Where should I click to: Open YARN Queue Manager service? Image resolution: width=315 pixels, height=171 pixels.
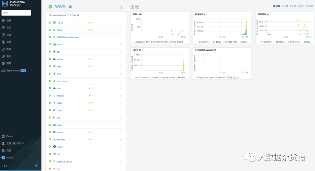point(68,37)
